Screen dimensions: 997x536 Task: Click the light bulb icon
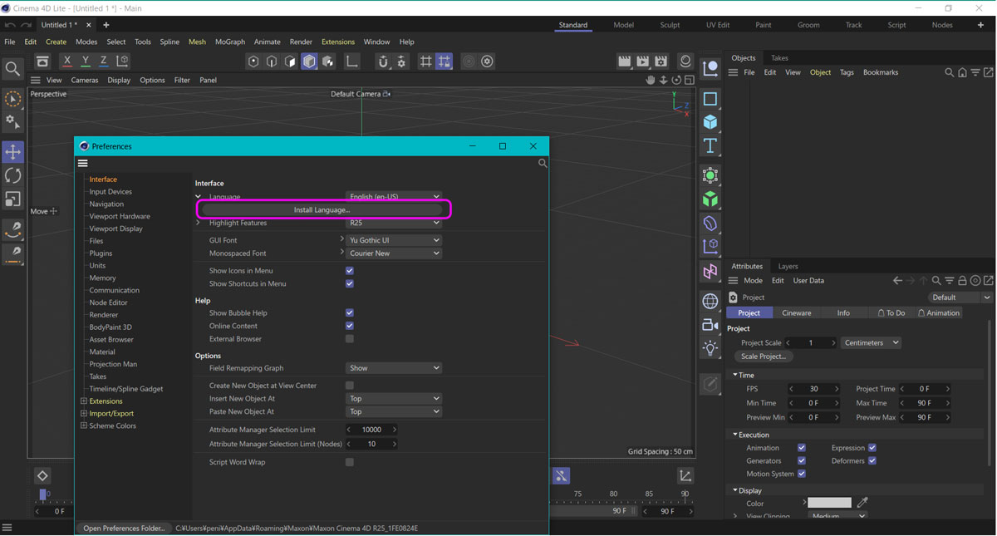(710, 348)
